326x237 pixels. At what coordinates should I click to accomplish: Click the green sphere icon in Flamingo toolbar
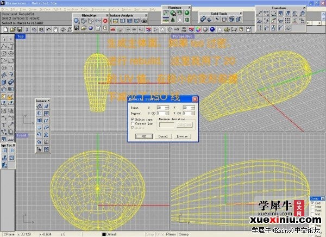click(187, 13)
